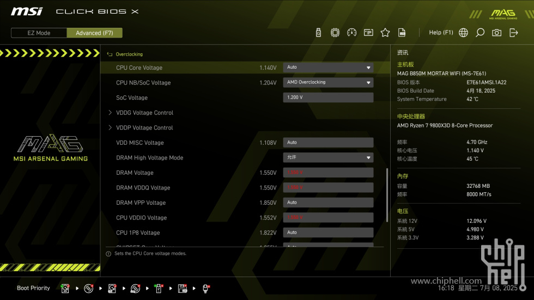Select first optical disc boot device icon

click(88, 289)
